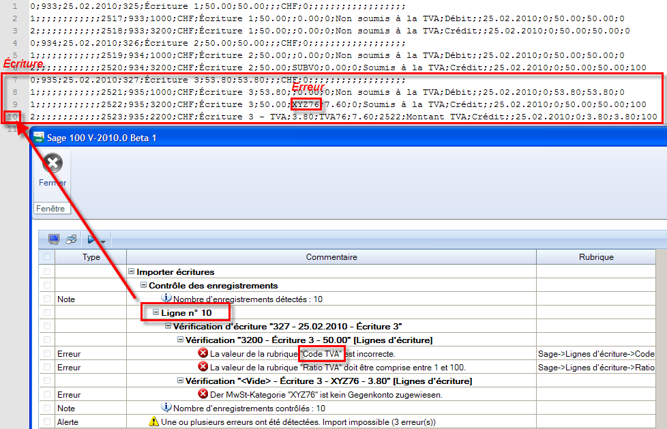Click line number 10 in the editor gutter
This screenshot has height=429, width=667.
click(12, 117)
